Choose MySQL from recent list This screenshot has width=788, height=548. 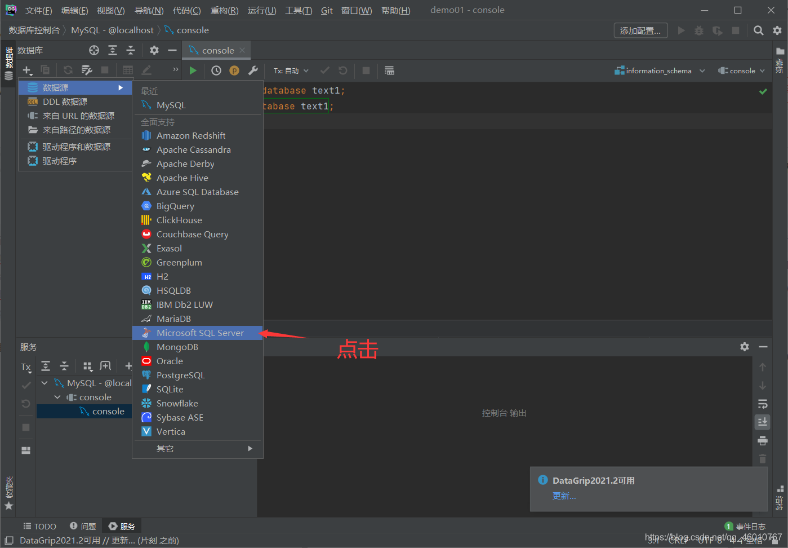[x=198, y=105]
